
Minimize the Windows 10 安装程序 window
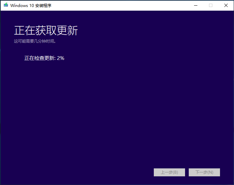pos(196,5)
